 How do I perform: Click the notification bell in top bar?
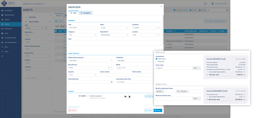tap(205, 3)
